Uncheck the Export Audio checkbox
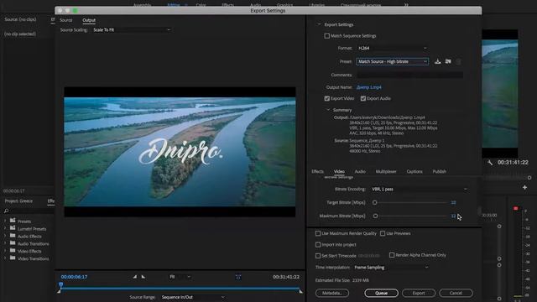Image resolution: width=537 pixels, height=302 pixels. click(363, 98)
